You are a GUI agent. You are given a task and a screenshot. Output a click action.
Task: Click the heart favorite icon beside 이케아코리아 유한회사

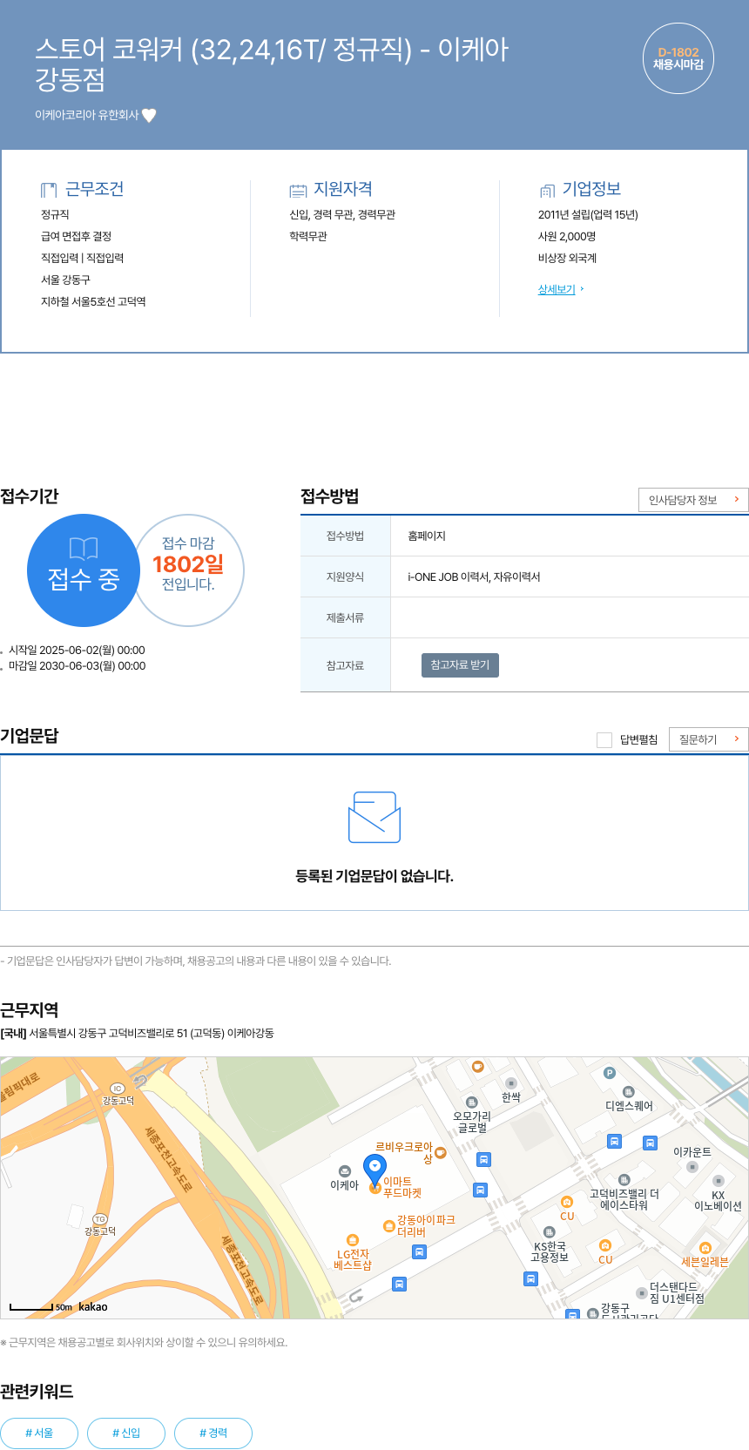tap(149, 116)
